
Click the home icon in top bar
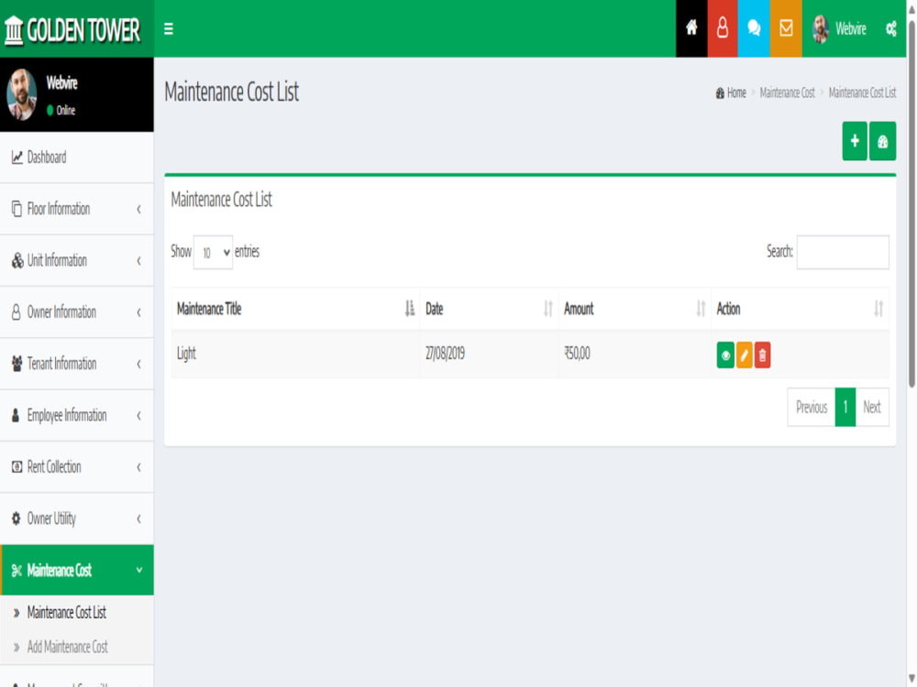(691, 28)
